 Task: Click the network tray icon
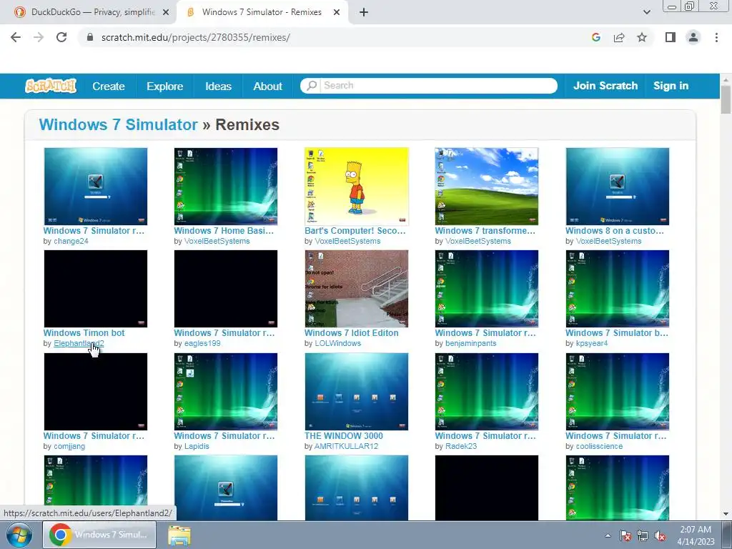643,536
